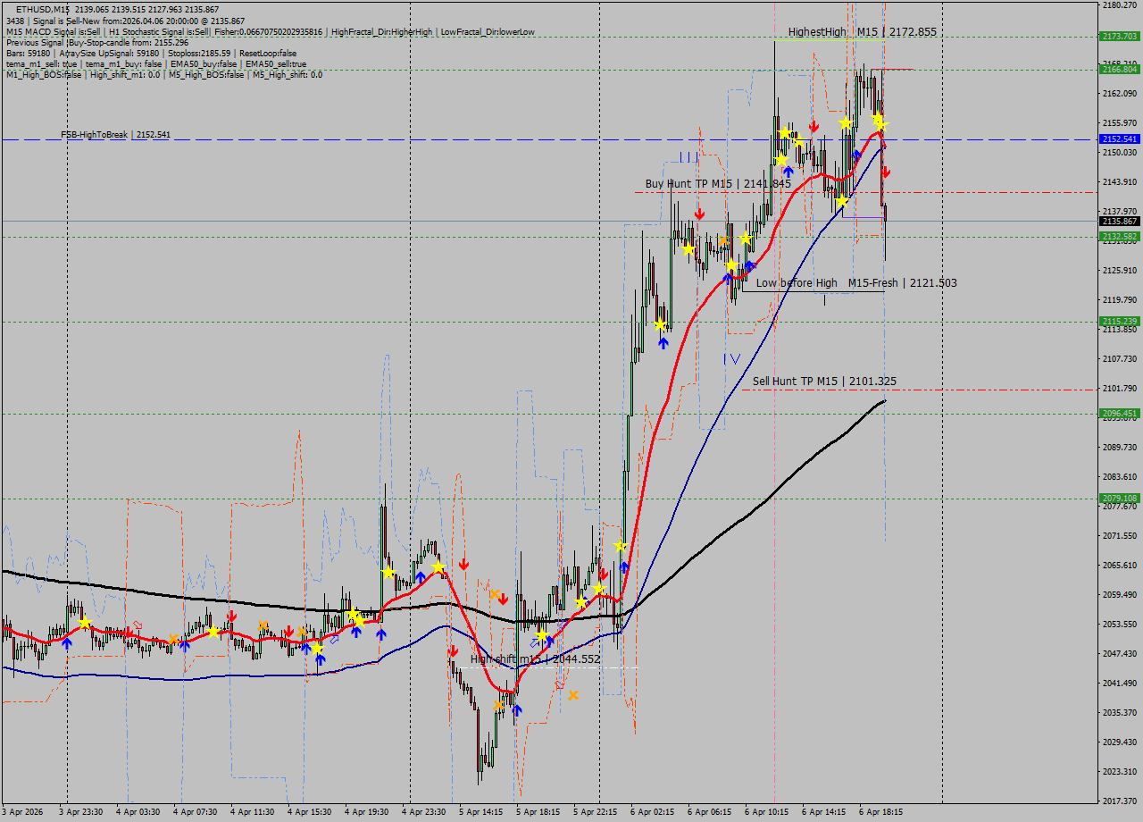Click the black 2135.867 current price tag
The height and width of the screenshot is (822, 1143).
[1119, 222]
